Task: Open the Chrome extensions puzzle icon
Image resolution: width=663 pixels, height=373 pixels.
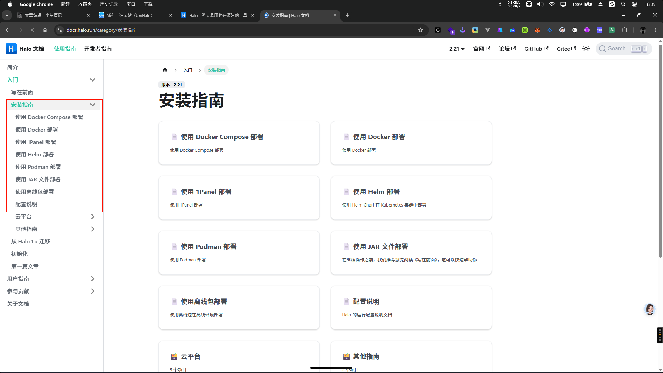Action: click(624, 30)
